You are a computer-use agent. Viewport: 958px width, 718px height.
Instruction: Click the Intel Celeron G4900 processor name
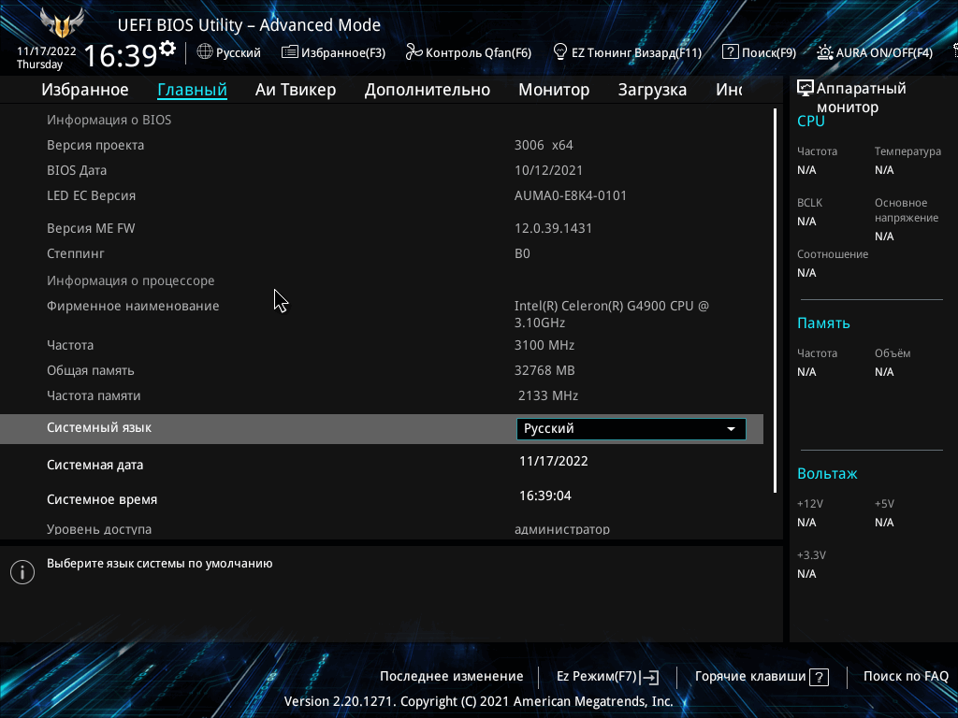point(612,314)
